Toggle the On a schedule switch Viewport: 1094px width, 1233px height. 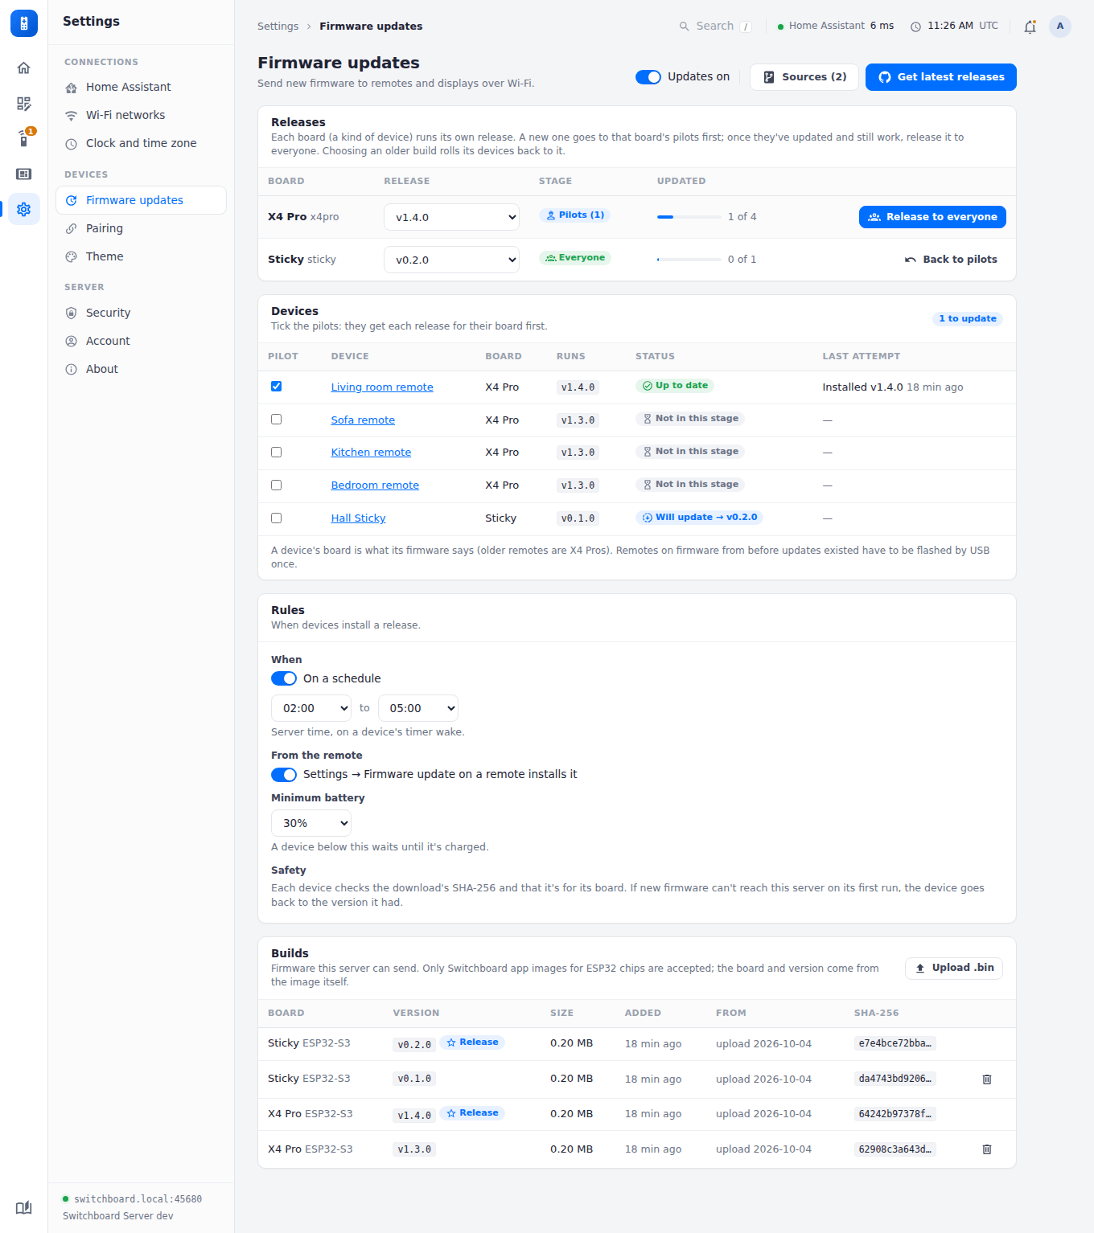(x=284, y=678)
